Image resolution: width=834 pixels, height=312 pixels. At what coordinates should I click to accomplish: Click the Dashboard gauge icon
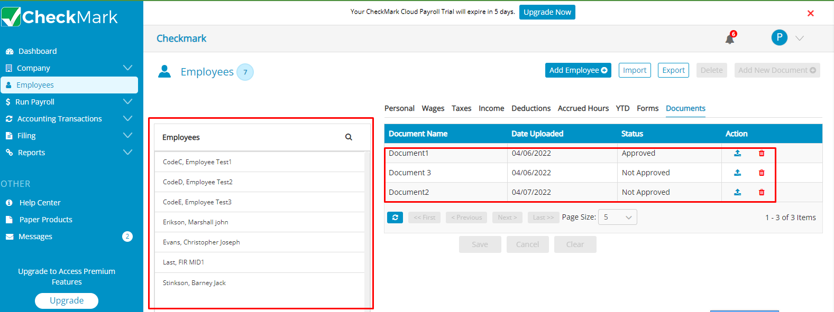click(10, 51)
